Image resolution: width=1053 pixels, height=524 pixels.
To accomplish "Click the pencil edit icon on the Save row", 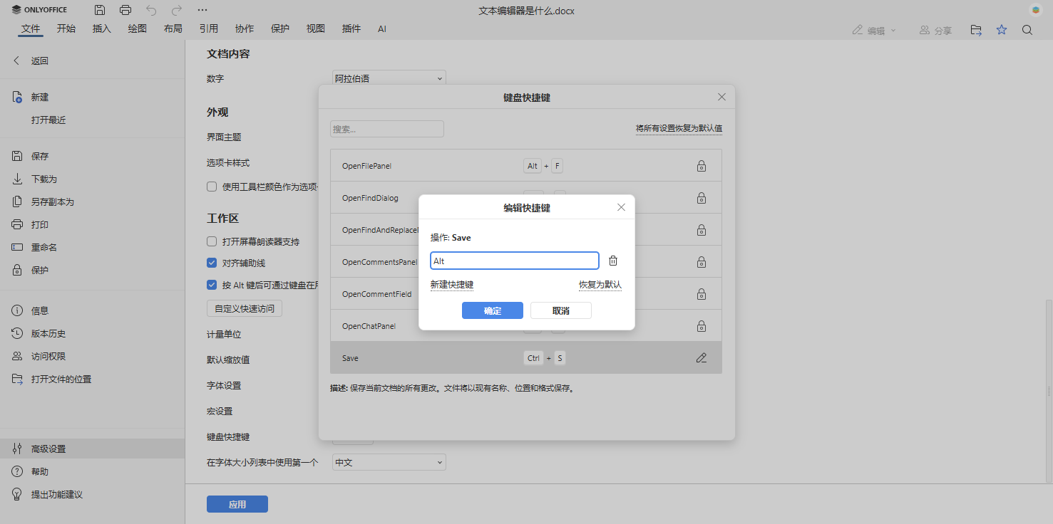I will [701, 357].
